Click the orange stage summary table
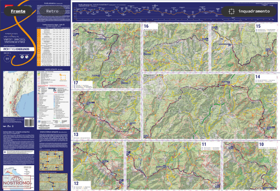 pyautogui.click(x=53, y=47)
